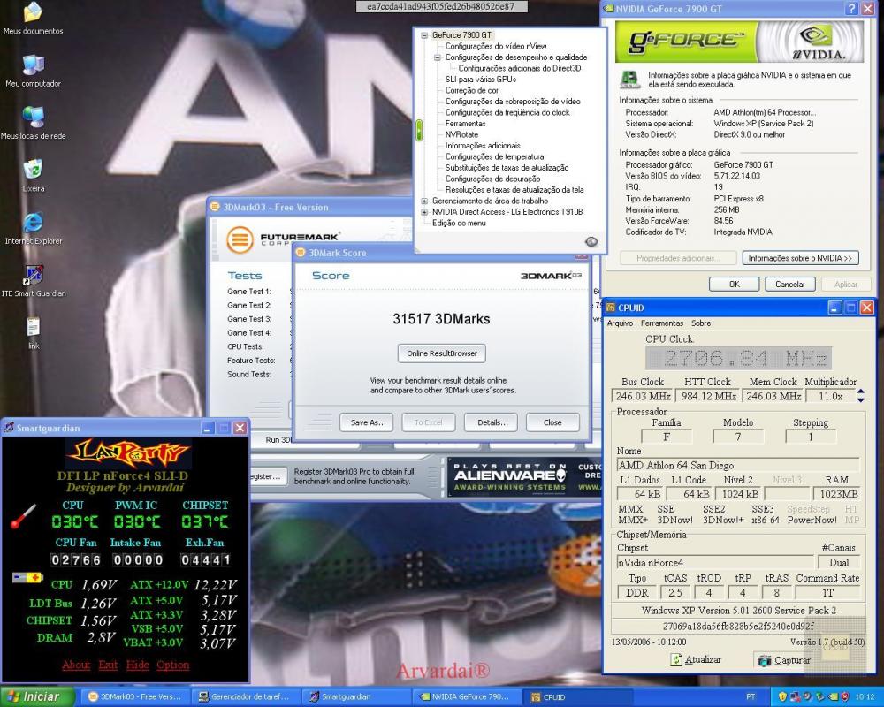Expand Gerenciamento da área de trabalho node
The image size is (884, 707).
tap(424, 201)
